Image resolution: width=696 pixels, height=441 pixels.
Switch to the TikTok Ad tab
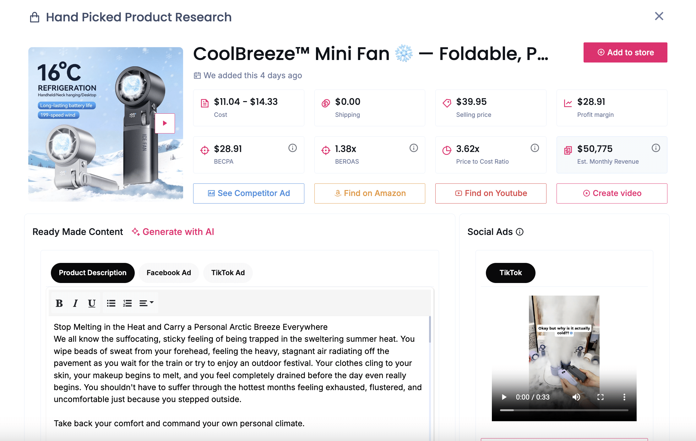point(228,273)
